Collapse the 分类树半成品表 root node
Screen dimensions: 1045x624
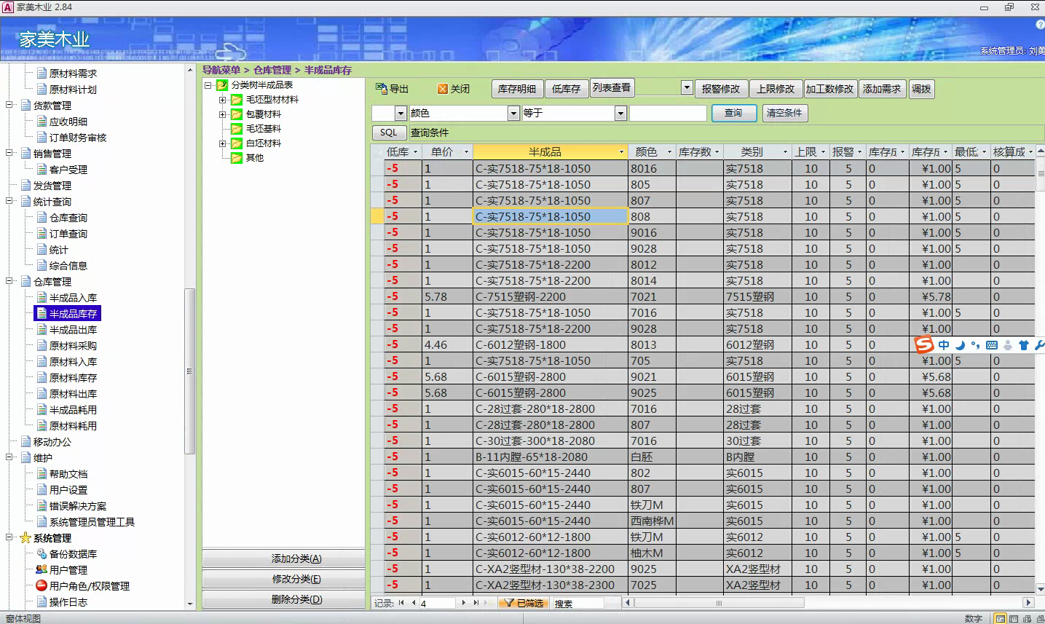tap(208, 85)
